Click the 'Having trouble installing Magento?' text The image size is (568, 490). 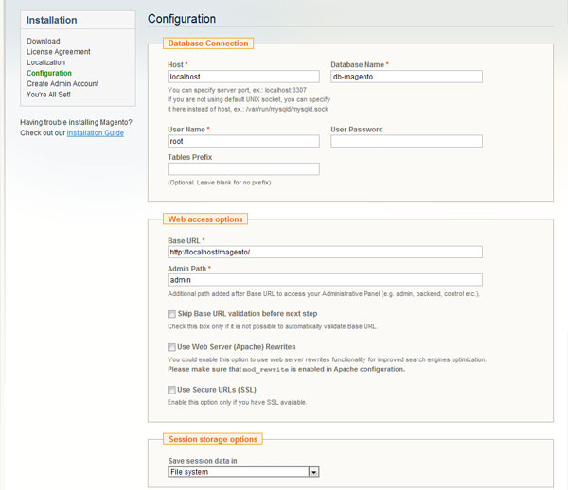pyautogui.click(x=76, y=122)
